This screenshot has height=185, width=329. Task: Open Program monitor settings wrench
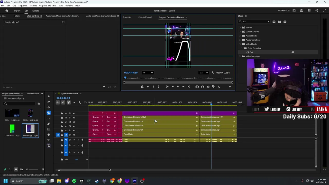[213, 73]
